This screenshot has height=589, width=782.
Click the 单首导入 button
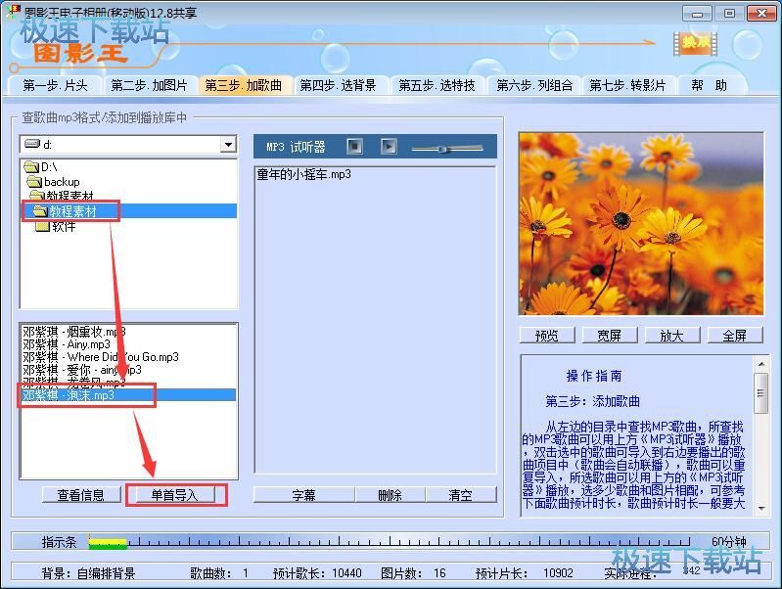(x=174, y=495)
